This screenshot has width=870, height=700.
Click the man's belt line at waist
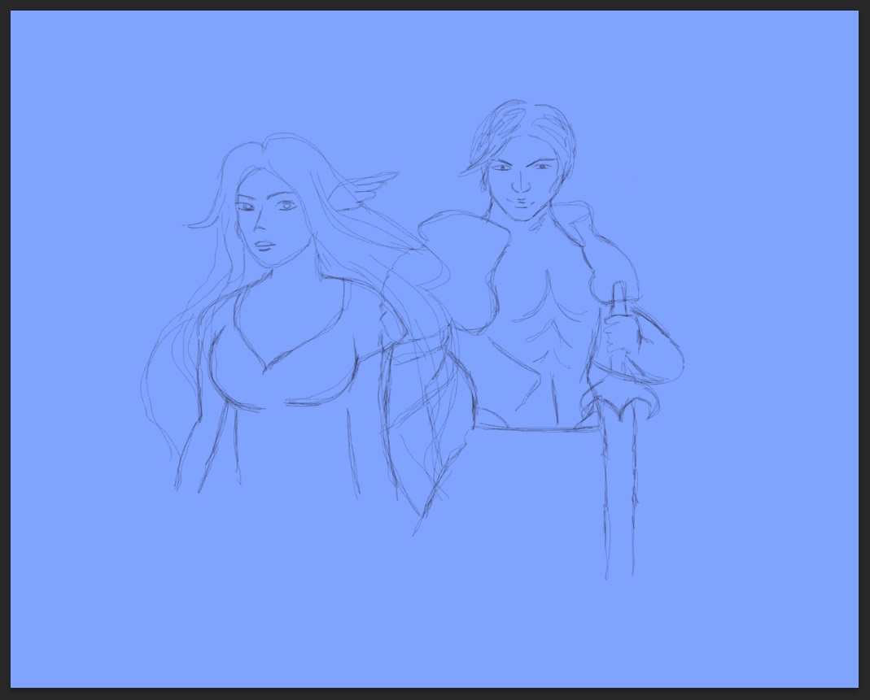(x=537, y=427)
